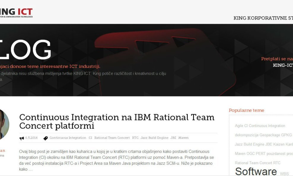Click Rational Team Concert in the Popularne teme cloud
293x176 pixels.
pos(254,163)
